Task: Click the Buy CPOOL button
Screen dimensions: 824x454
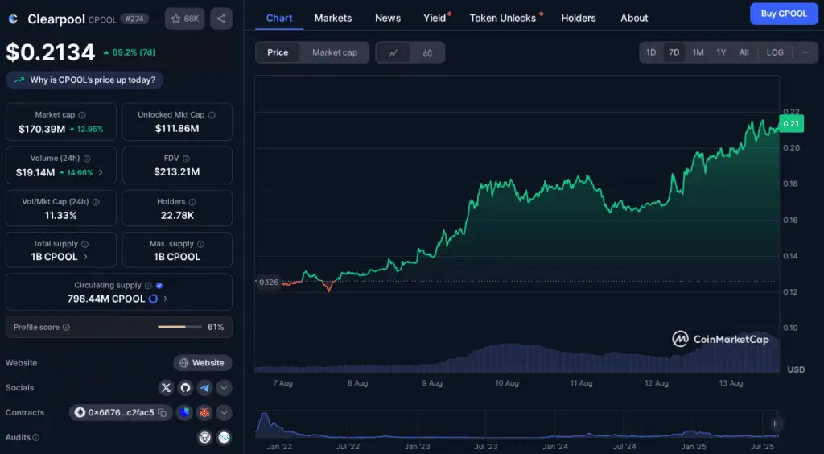Action: [784, 14]
